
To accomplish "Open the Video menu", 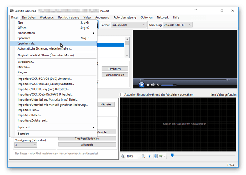I will coord(87,17).
